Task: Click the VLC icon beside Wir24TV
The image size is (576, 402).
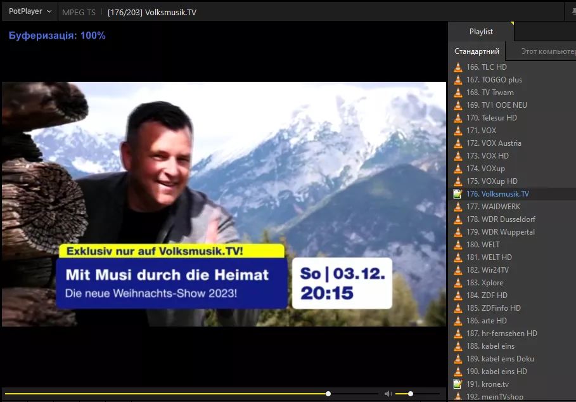Action: pos(458,269)
